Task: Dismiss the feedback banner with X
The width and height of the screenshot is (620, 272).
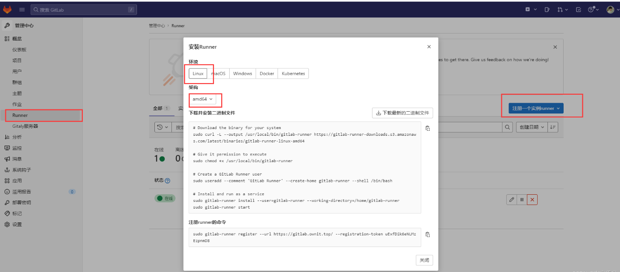Action: pos(555,47)
